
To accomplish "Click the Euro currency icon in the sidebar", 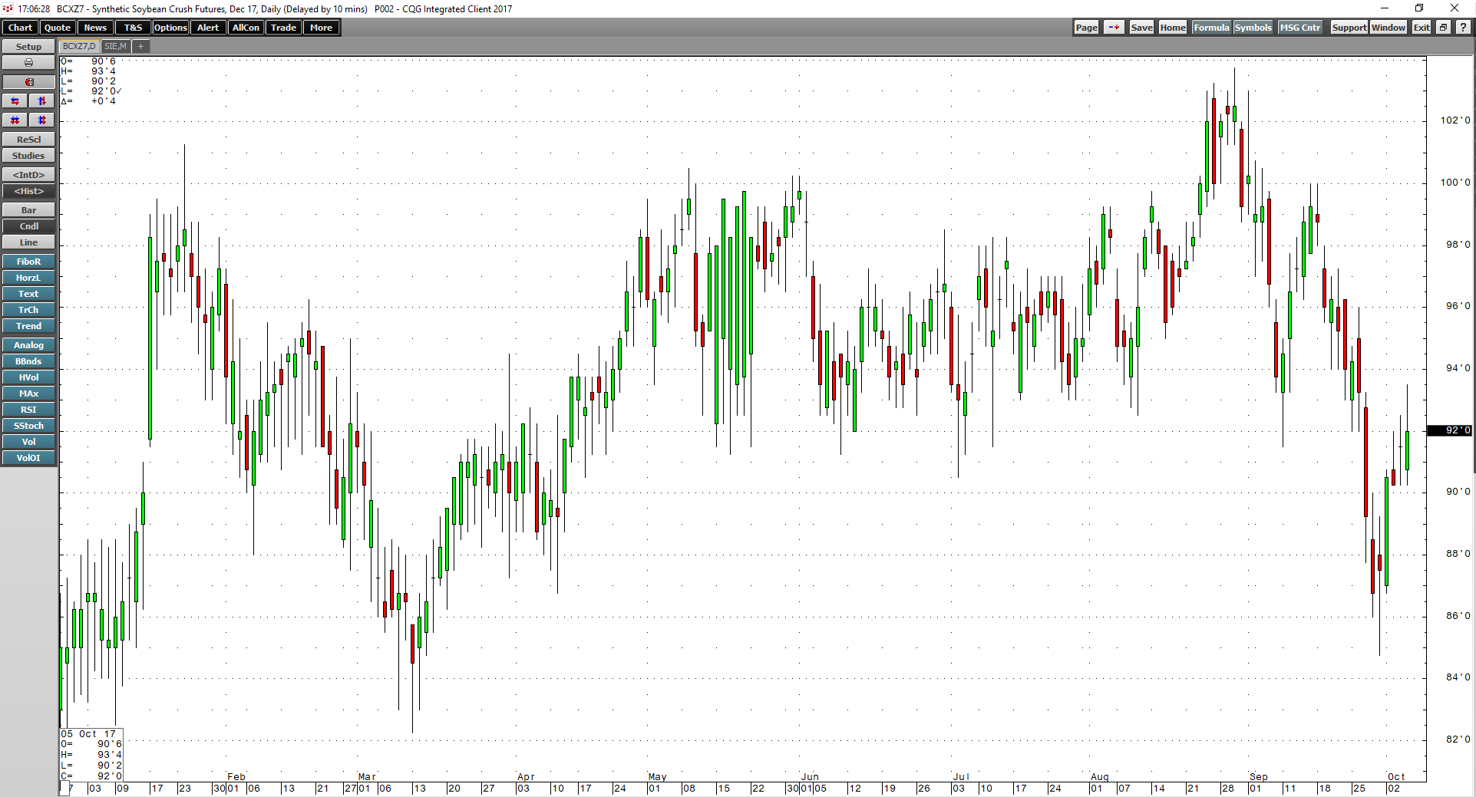I will coord(28,81).
